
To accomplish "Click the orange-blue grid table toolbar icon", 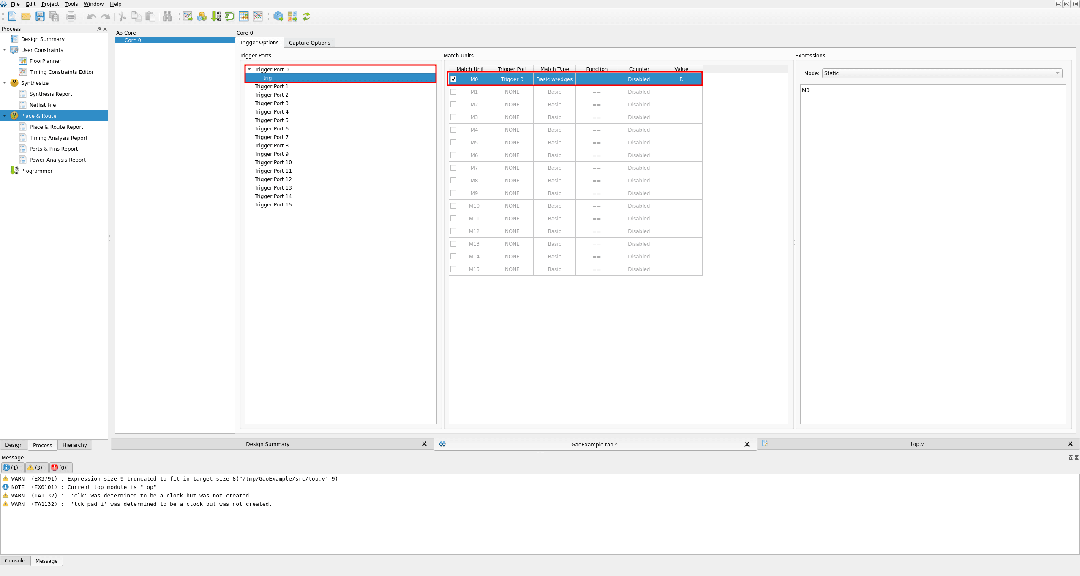I will click(244, 16).
